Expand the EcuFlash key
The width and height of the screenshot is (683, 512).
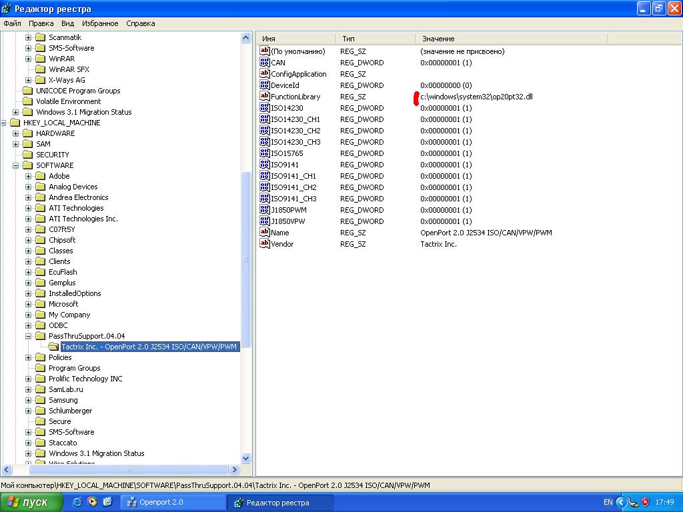pyautogui.click(x=28, y=272)
